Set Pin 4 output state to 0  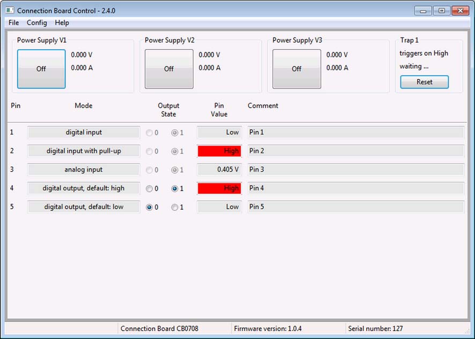click(152, 188)
